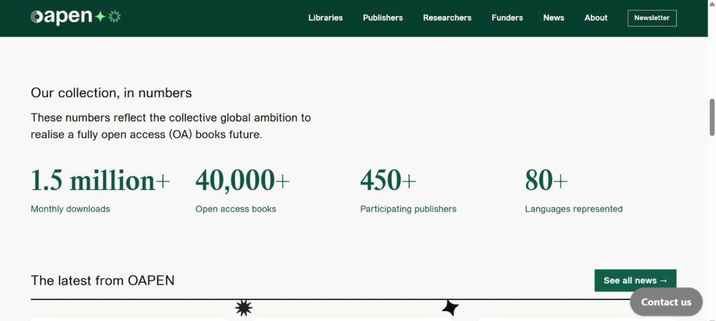The width and height of the screenshot is (716, 321).
Task: Go to the Publishers page
Action: [x=382, y=17]
